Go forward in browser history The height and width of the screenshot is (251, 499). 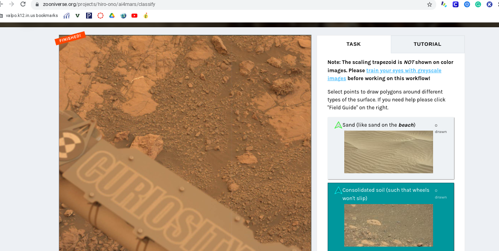point(11,4)
